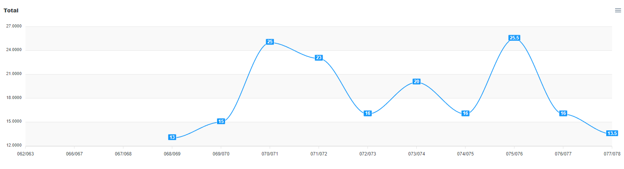Click the 066/067 x-axis label
Screen dimensions: 624x169
[74, 154]
